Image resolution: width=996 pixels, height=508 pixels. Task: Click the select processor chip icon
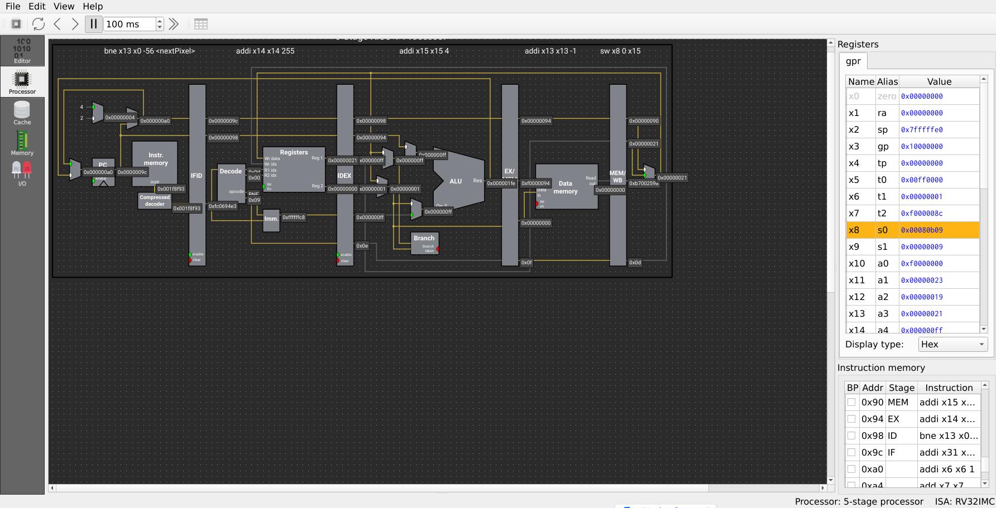(16, 24)
